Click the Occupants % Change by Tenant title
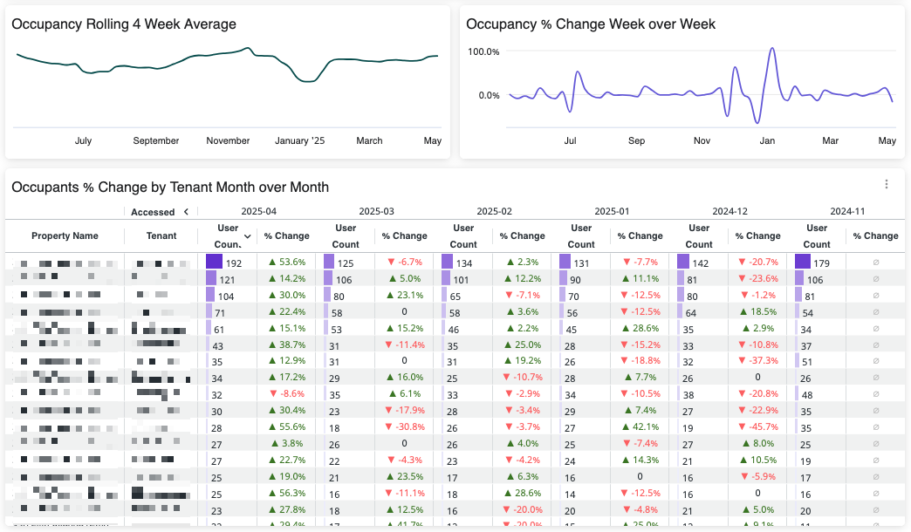Viewport: 911px width, 532px height. 170,187
